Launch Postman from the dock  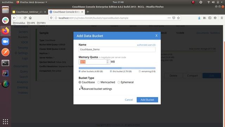(6, 52)
